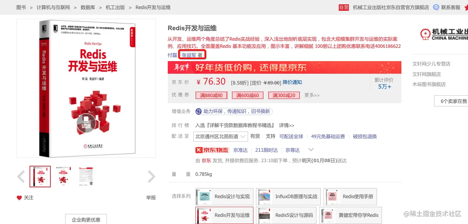Expand more coupons with 更多>>
This screenshot has height=224, width=468.
312,95
